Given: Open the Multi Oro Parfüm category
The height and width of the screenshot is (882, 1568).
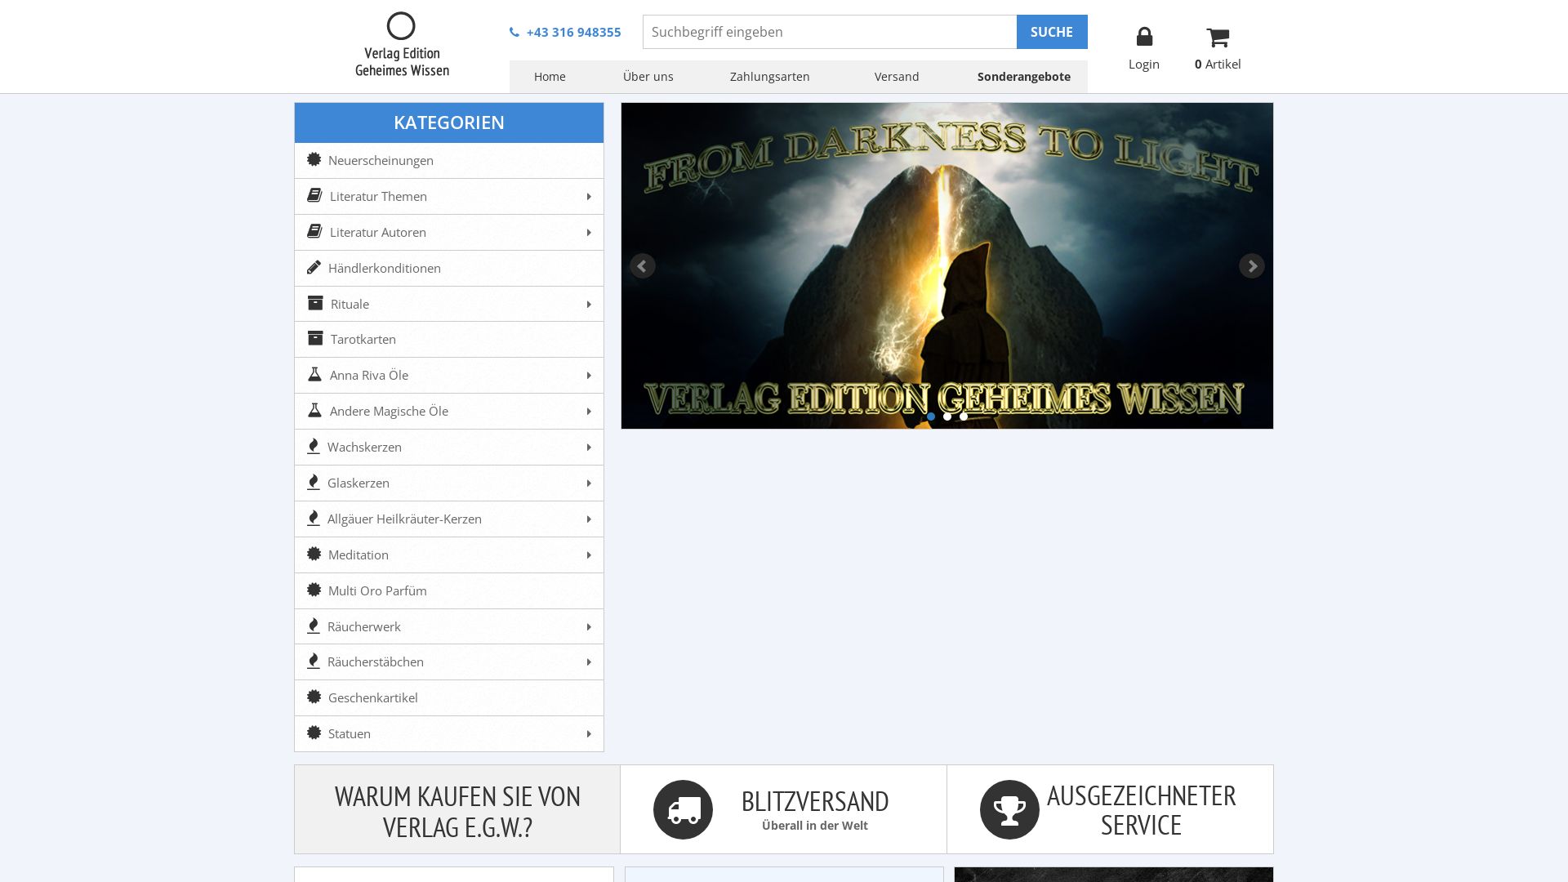Looking at the screenshot, I should click(449, 590).
